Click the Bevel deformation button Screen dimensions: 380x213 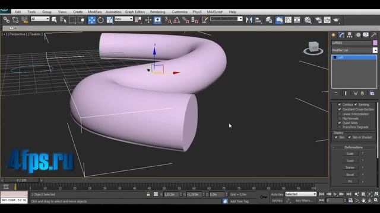click(x=350, y=175)
